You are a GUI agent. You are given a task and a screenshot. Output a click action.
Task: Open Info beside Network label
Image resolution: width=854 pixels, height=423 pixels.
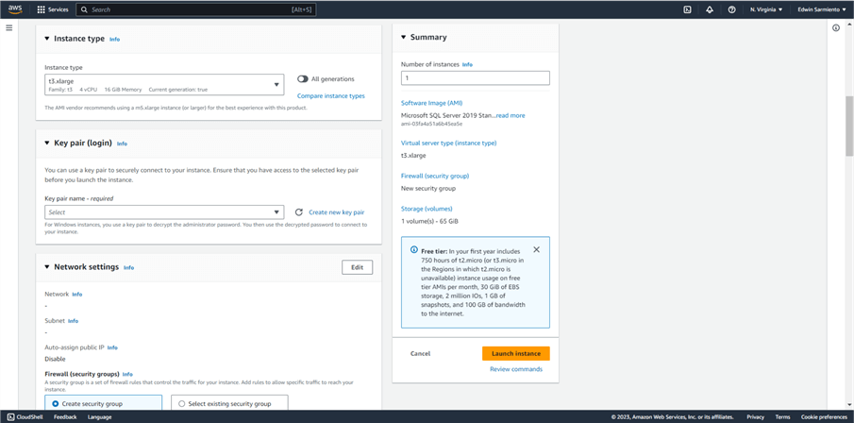(x=77, y=295)
